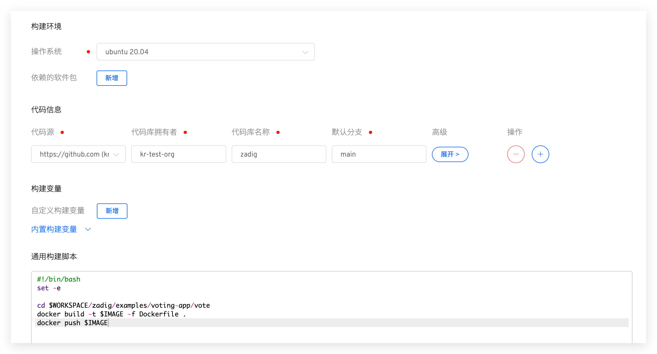The height and width of the screenshot is (354, 657).
Task: Click the 默认分支 field containing main
Action: [x=379, y=154]
